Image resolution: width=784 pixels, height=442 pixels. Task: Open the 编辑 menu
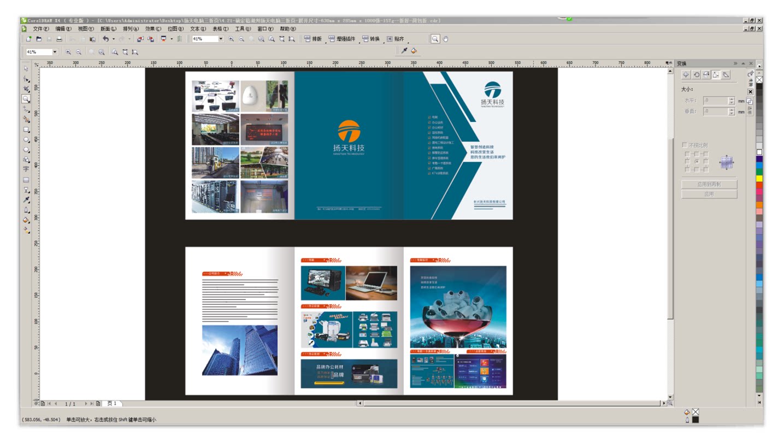pos(63,29)
